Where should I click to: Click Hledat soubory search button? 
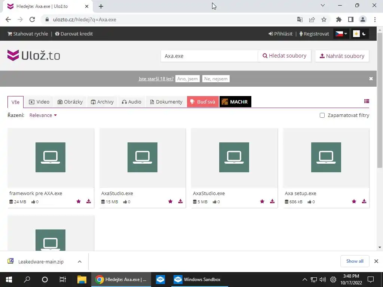(284, 56)
